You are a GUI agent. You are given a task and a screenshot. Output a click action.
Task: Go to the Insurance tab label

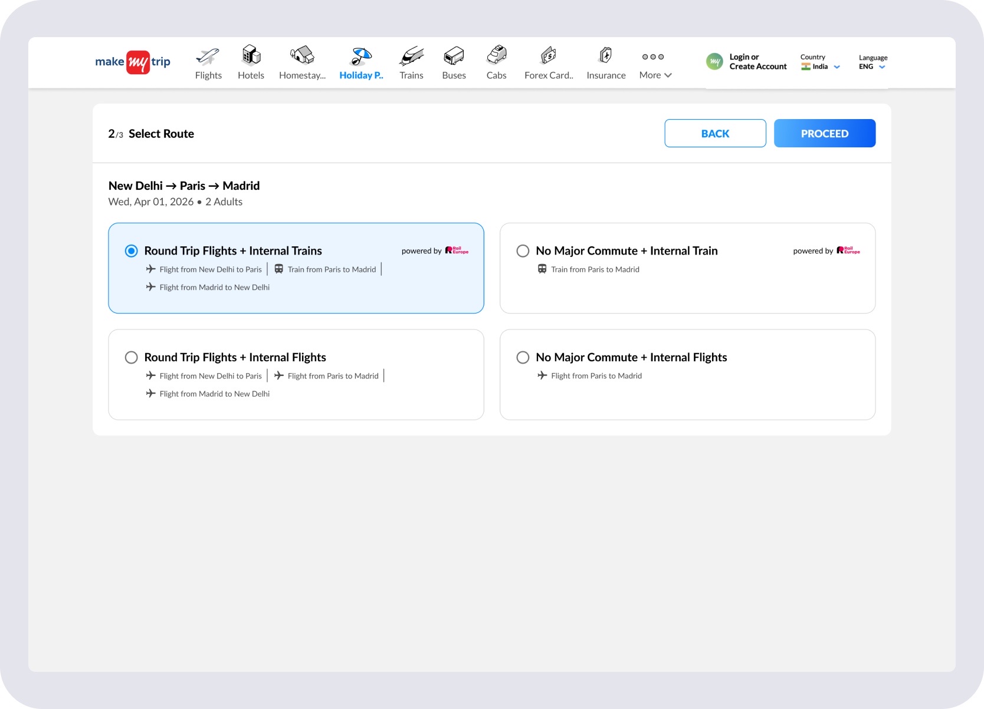[x=606, y=75]
